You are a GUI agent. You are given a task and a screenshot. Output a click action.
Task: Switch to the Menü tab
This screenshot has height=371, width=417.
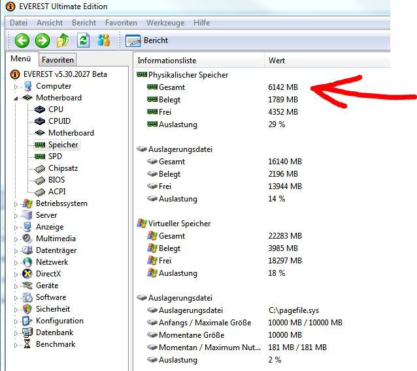click(x=21, y=59)
